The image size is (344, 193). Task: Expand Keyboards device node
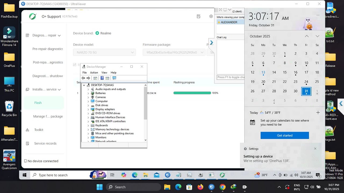pos(88,125)
